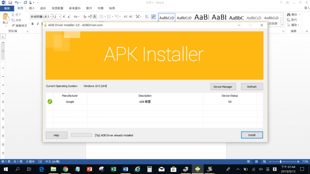310x174 pixels.
Task: Click the bullets list icon
Action: pos(102,17)
